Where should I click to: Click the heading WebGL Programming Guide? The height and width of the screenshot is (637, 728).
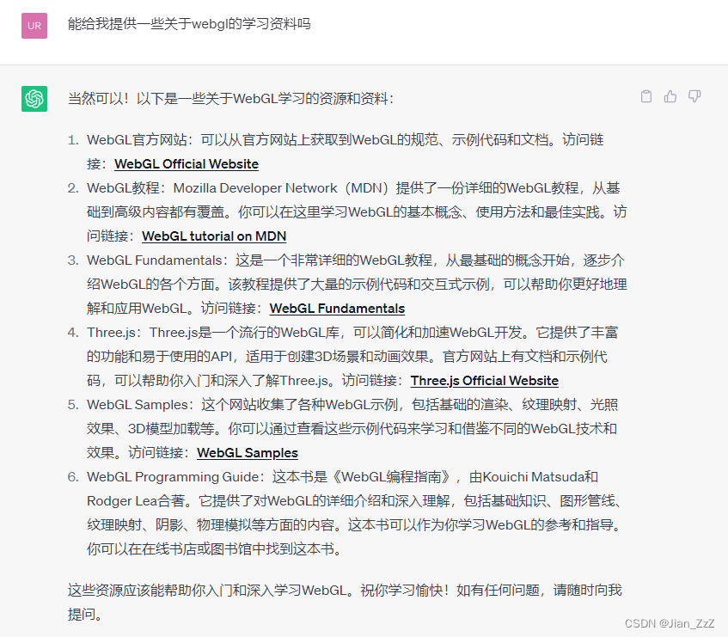point(173,477)
